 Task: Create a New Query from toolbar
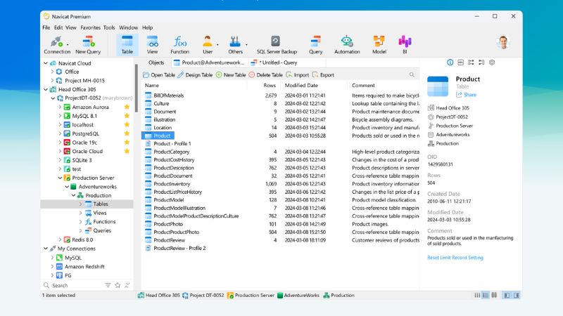tap(88, 45)
